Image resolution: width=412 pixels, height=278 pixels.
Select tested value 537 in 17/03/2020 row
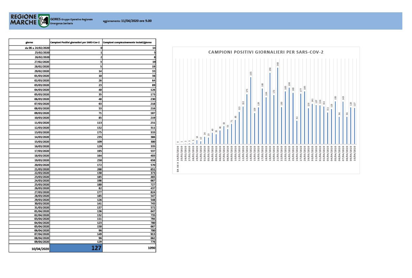pyautogui.click(x=129, y=151)
